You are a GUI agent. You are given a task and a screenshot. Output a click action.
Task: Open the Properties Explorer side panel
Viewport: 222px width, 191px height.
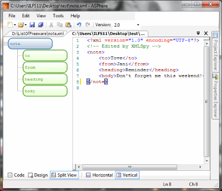[x=216, y=96]
